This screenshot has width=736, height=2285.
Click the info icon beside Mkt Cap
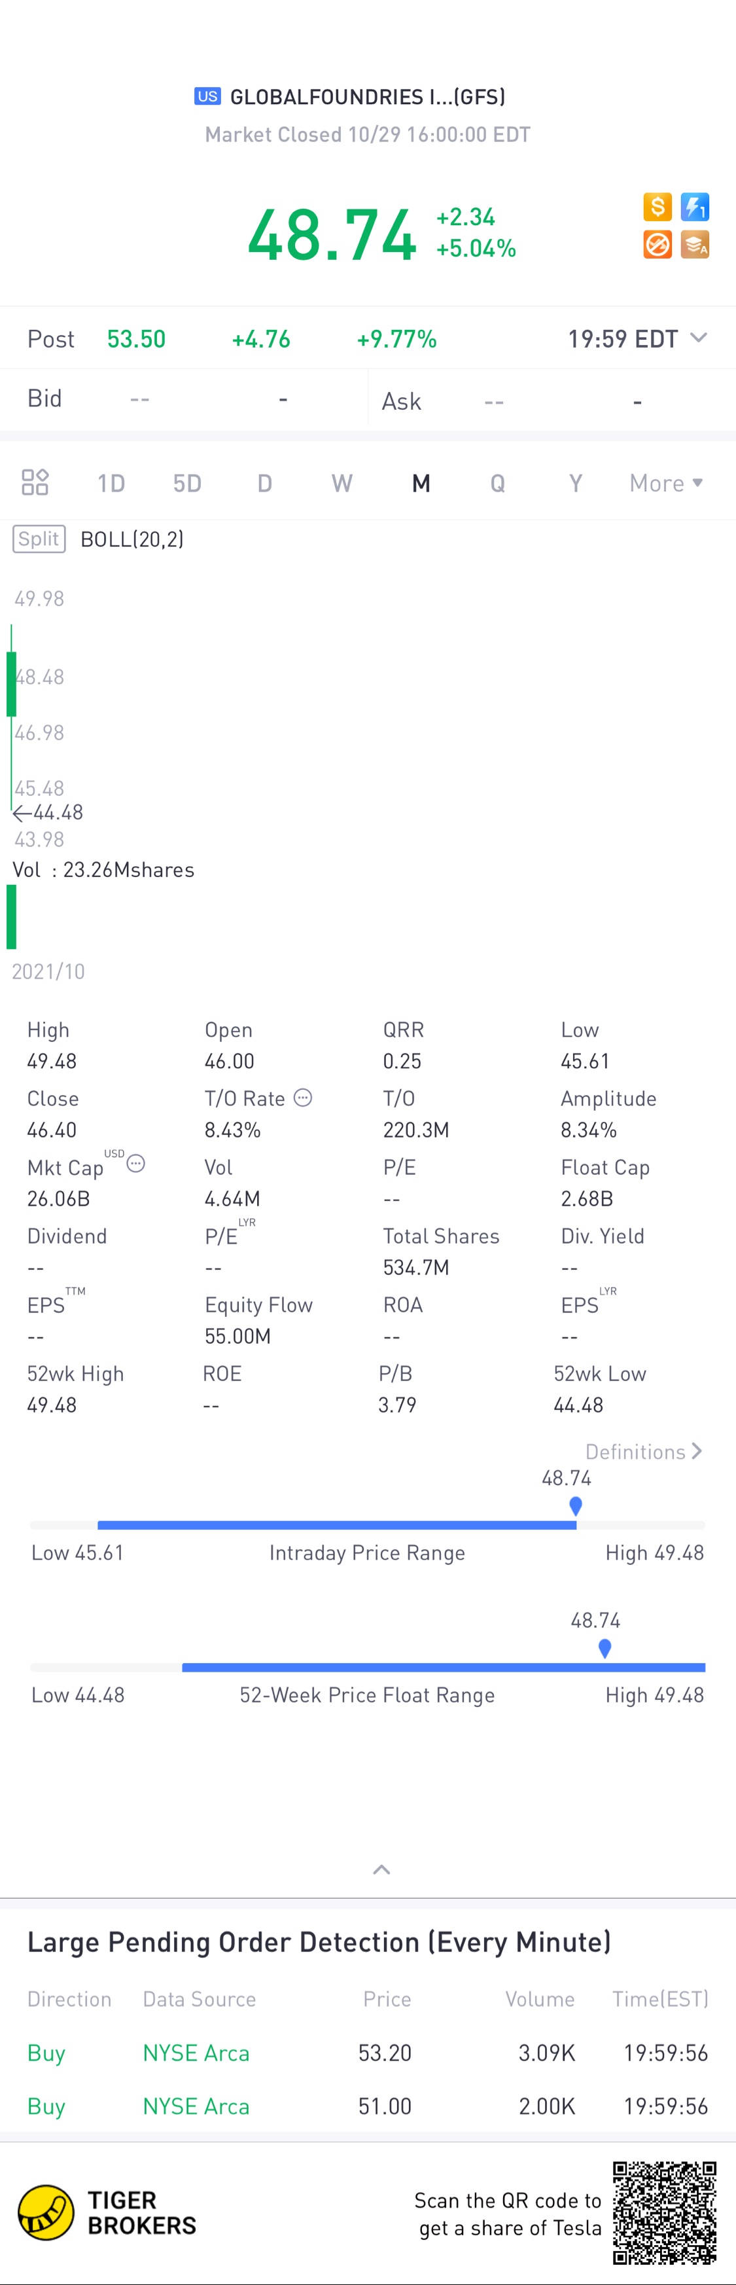click(x=135, y=1164)
